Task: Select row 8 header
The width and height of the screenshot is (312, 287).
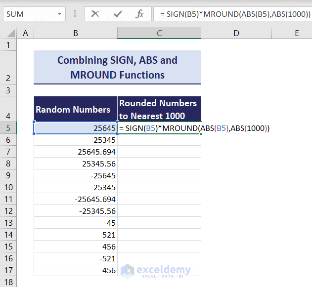Action: [x=8, y=164]
